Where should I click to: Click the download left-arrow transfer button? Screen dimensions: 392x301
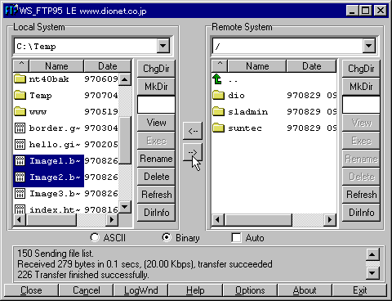[193, 131]
